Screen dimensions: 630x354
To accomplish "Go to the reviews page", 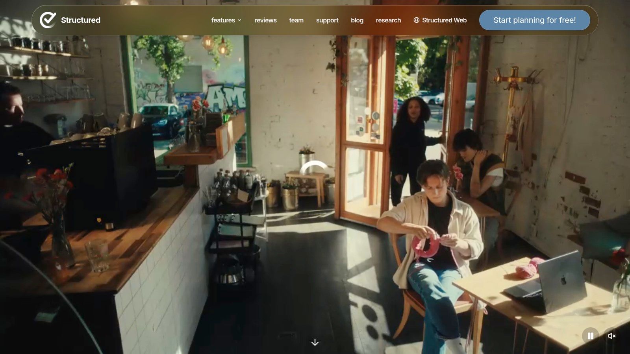I will coord(265,20).
